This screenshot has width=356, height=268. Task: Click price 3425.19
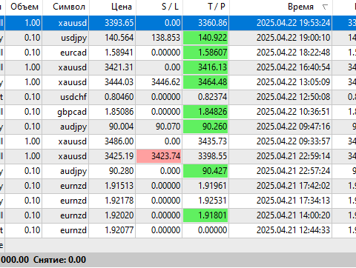[119, 156]
